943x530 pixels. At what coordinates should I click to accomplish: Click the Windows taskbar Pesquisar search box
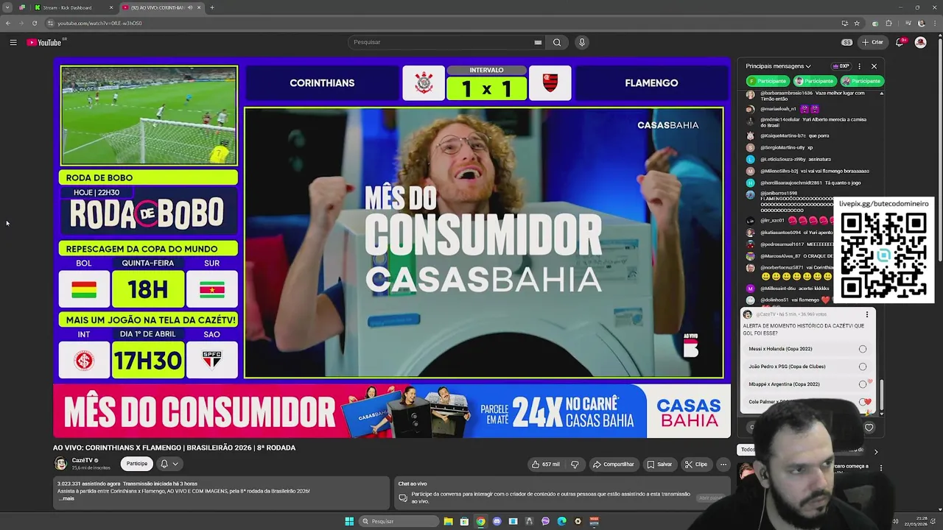[x=398, y=521]
